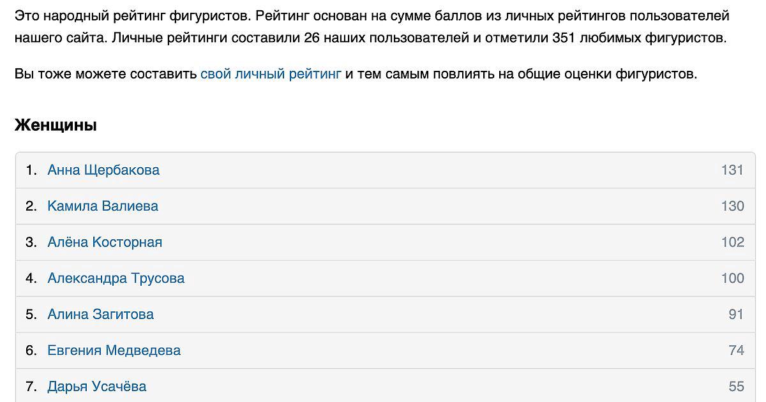Open the Дарья Усачёва link
Viewport: 766px width, 402px height.
click(96, 387)
